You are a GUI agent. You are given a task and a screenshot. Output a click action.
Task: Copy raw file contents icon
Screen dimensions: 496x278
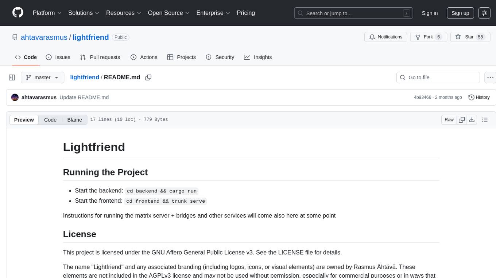click(x=462, y=120)
